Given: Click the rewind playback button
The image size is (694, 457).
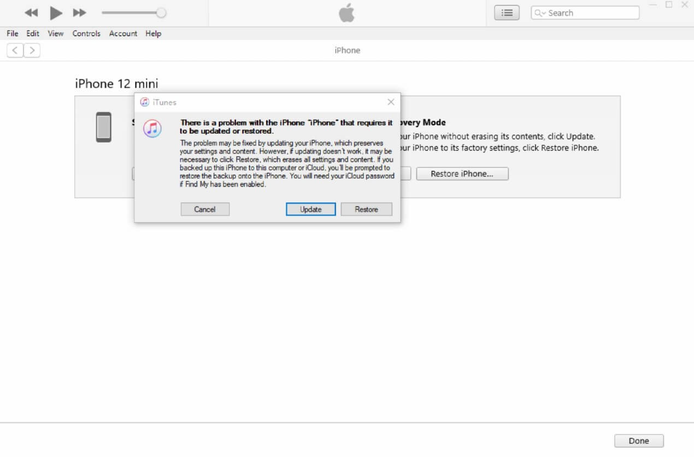Looking at the screenshot, I should 32,13.
